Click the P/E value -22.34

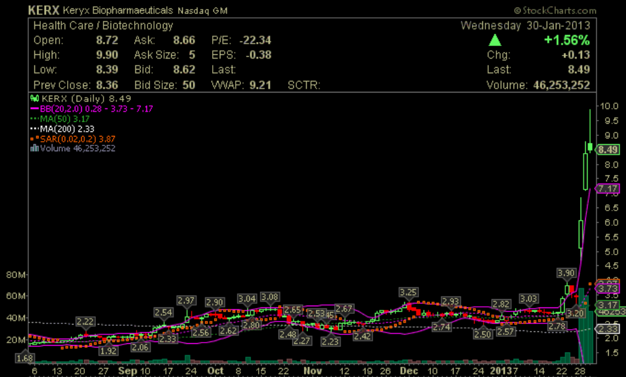coord(255,40)
